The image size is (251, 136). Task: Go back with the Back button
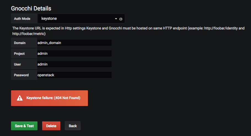(x=73, y=126)
